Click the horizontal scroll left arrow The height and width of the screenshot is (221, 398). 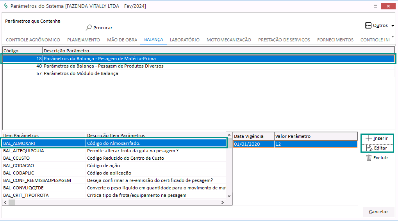point(5,202)
